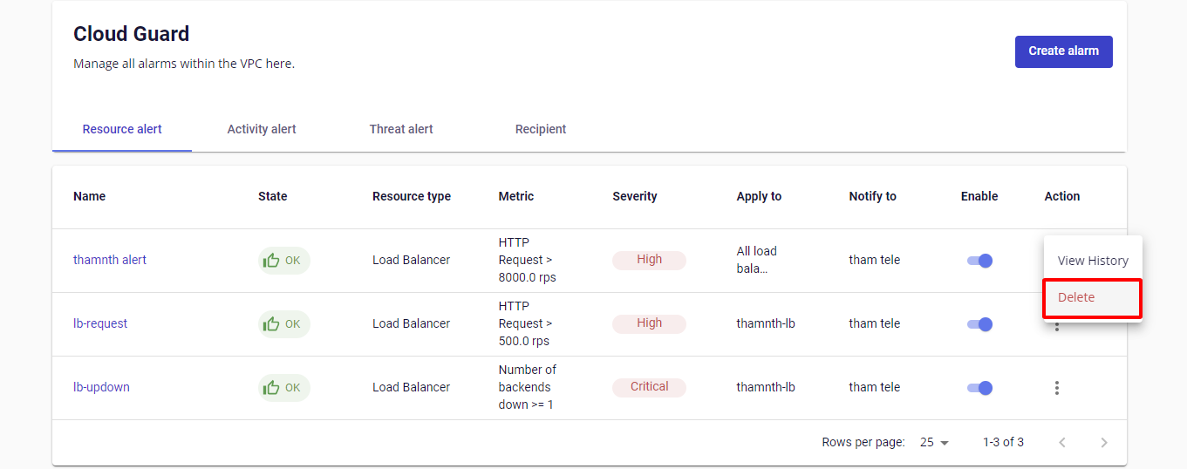Click the Critical severity badge
Image resolution: width=1187 pixels, height=469 pixels.
(649, 387)
